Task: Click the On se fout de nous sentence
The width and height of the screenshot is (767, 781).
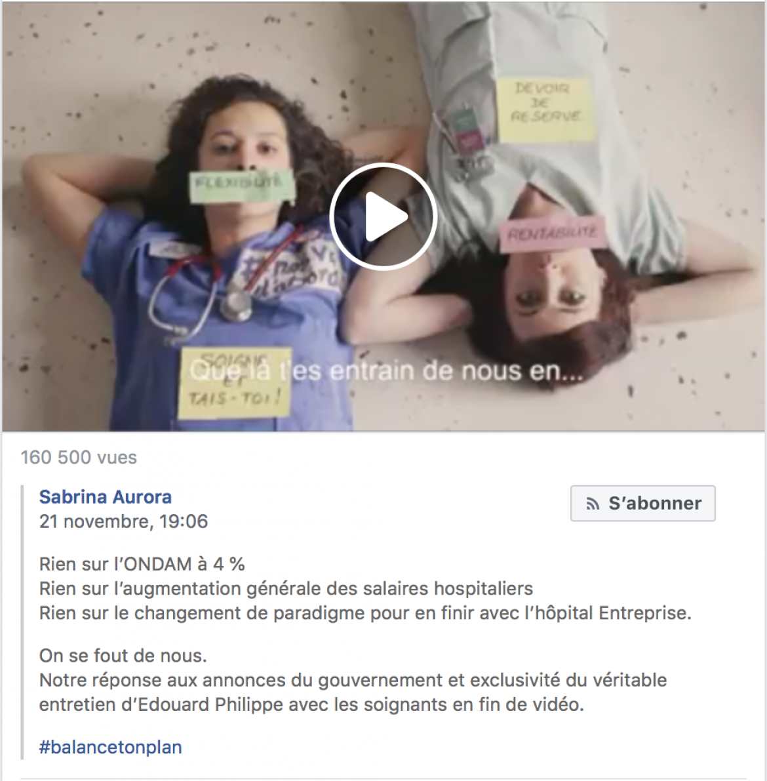Action: point(123,656)
